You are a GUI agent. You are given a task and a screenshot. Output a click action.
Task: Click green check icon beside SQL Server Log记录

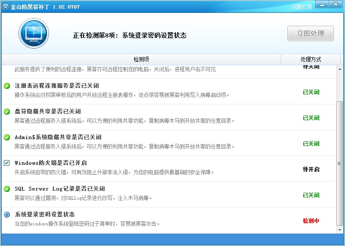click(x=7, y=188)
